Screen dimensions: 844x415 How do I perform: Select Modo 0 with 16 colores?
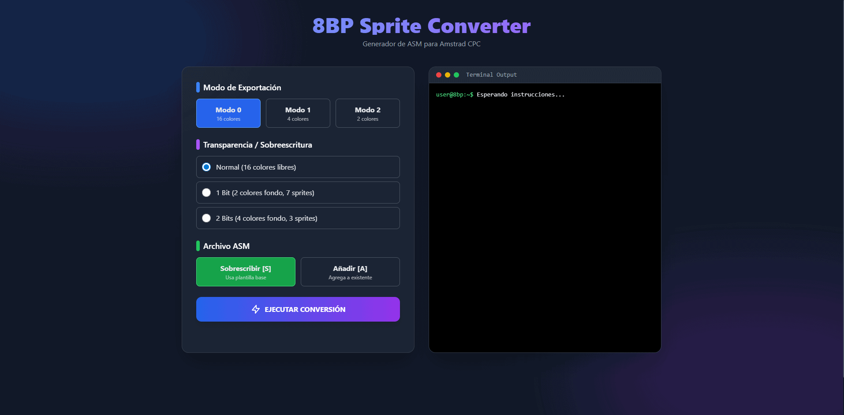(x=228, y=113)
